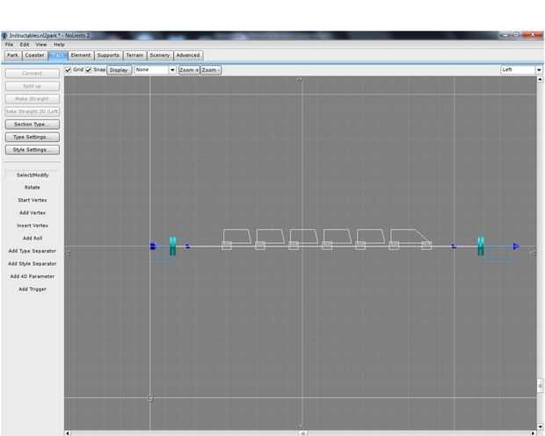Screen dimensions: 545x436
Task: Switch to the Terrain tab
Action: (134, 55)
